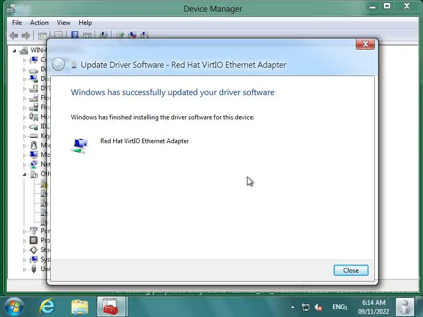The height and width of the screenshot is (317, 423).
Task: Collapse the Other devices category
Action: [24, 174]
